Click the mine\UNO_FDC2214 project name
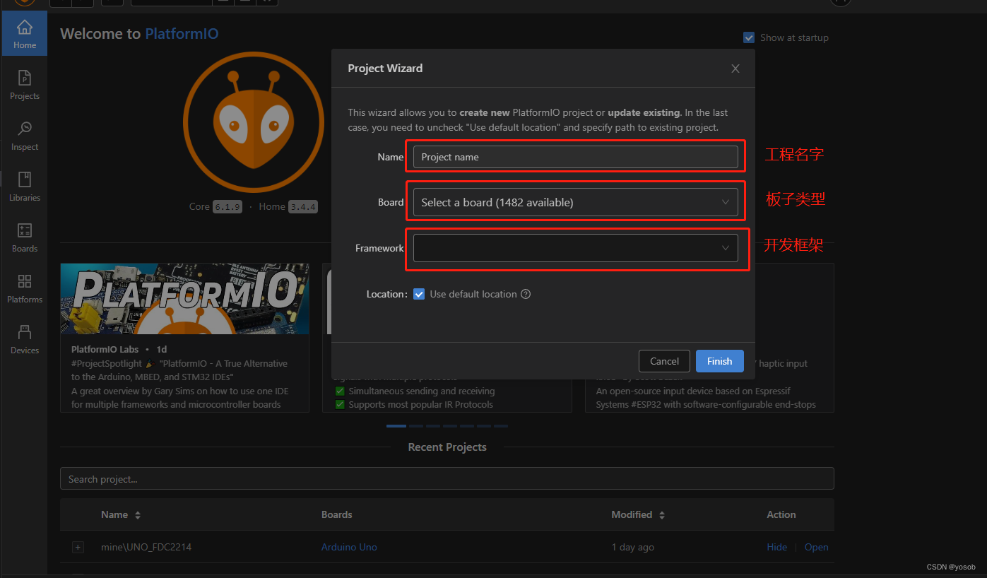This screenshot has height=578, width=987. [146, 547]
